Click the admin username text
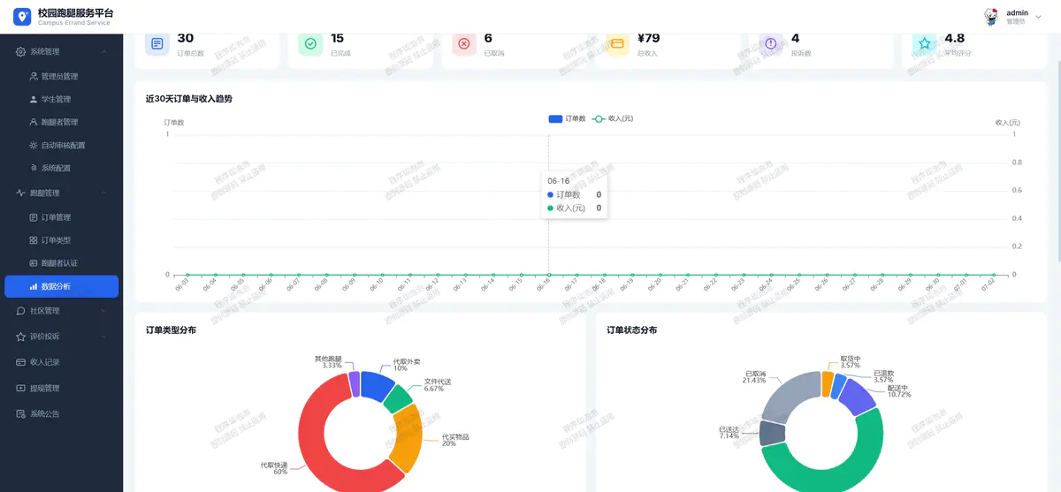This screenshot has width=1061, height=492. pos(1017,12)
